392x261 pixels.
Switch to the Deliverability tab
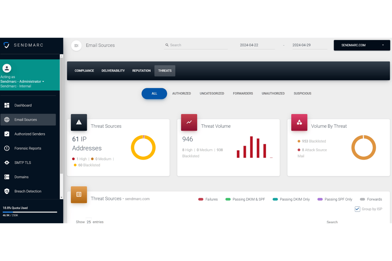pos(113,71)
